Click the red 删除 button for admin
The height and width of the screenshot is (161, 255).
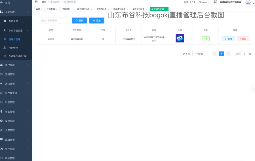(x=243, y=39)
